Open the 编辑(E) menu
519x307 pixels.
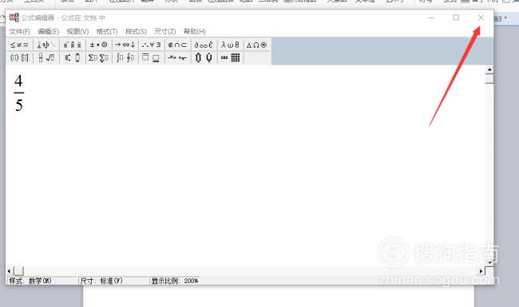(x=49, y=31)
